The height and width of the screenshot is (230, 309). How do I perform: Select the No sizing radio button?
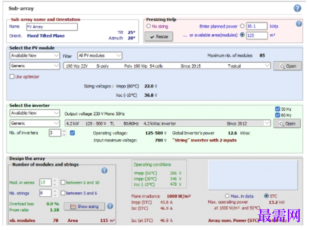click(x=149, y=26)
